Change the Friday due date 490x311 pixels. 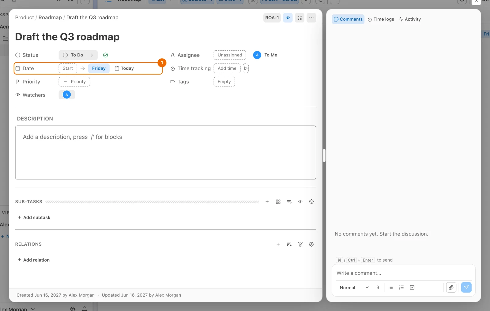[x=99, y=68]
